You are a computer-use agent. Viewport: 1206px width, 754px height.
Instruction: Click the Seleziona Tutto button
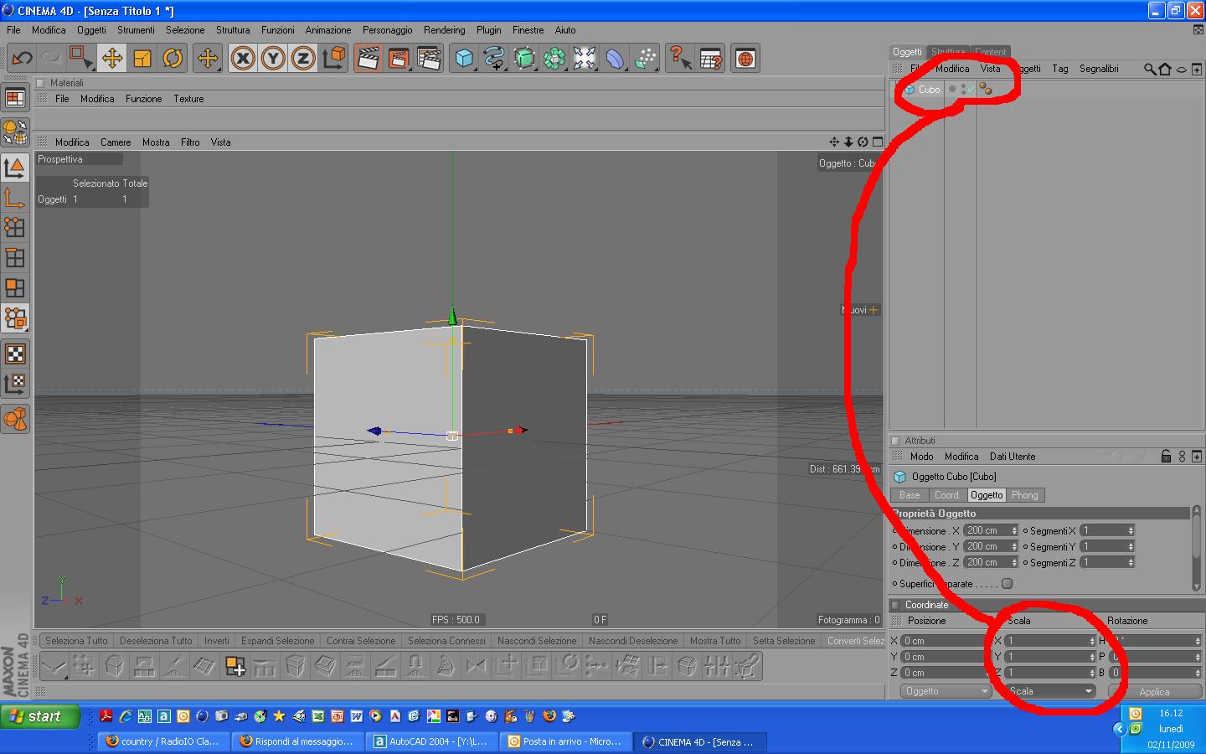[76, 641]
